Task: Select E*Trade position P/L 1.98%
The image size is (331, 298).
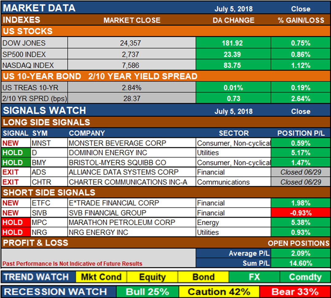Action: point(301,203)
